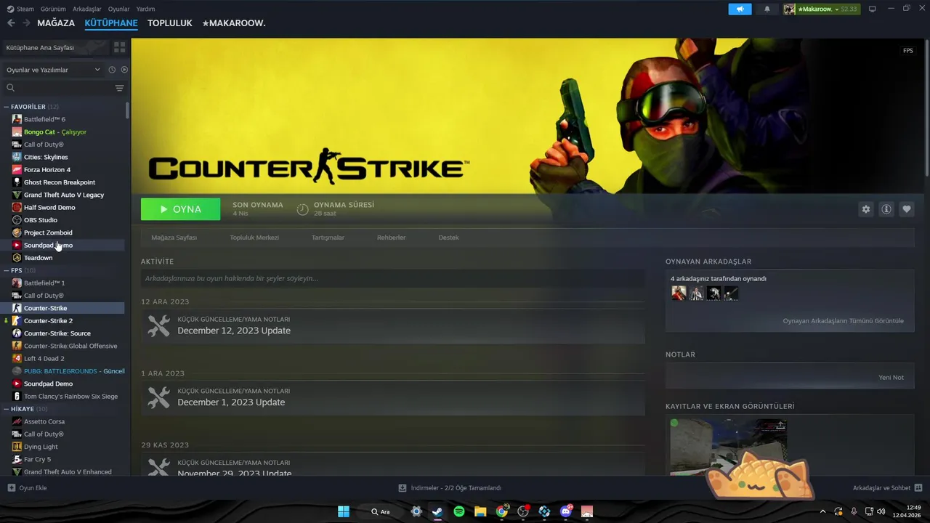This screenshot has height=523, width=930.
Task: Open the notifications bell
Action: pyautogui.click(x=767, y=9)
